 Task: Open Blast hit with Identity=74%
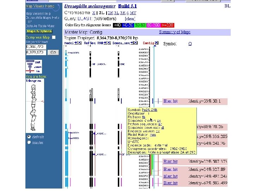(x=170, y=176)
